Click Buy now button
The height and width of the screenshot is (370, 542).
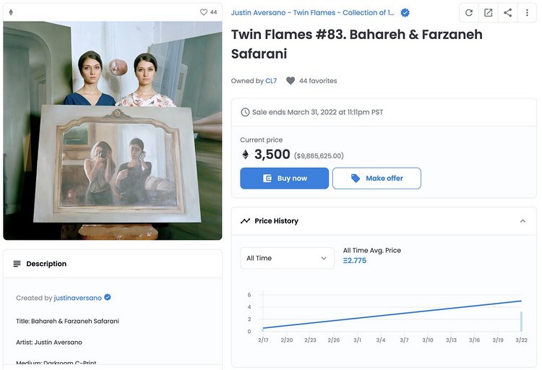pyautogui.click(x=284, y=178)
